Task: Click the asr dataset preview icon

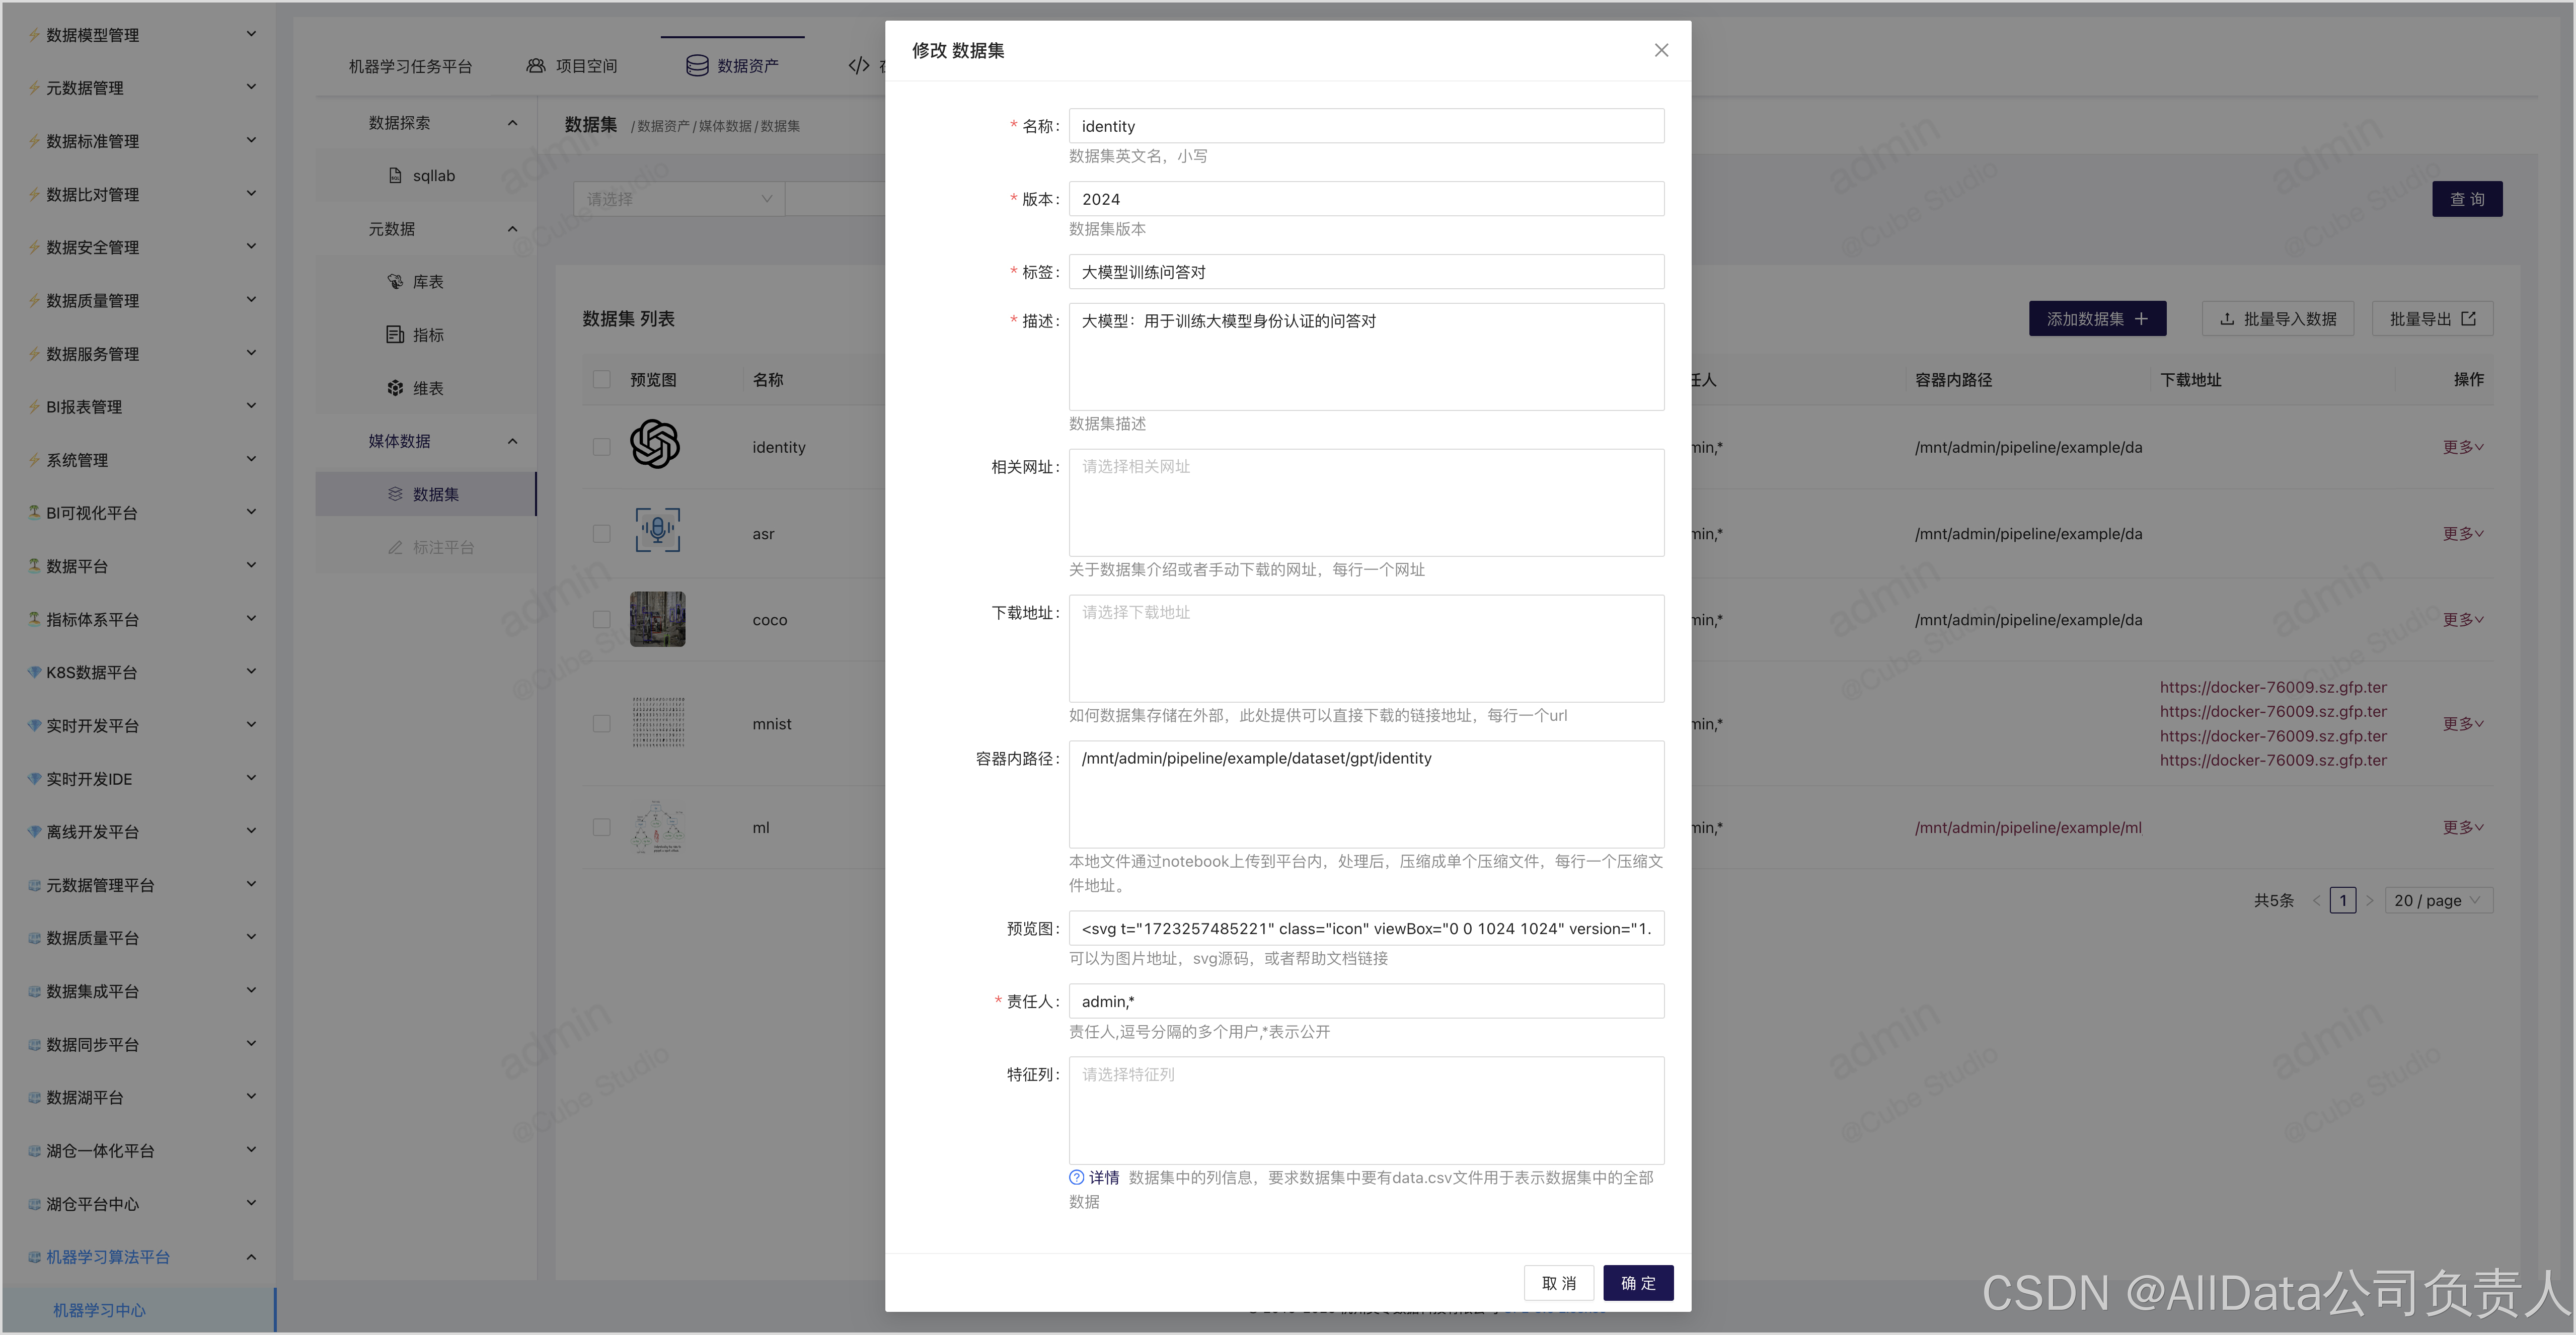Action: (658, 530)
